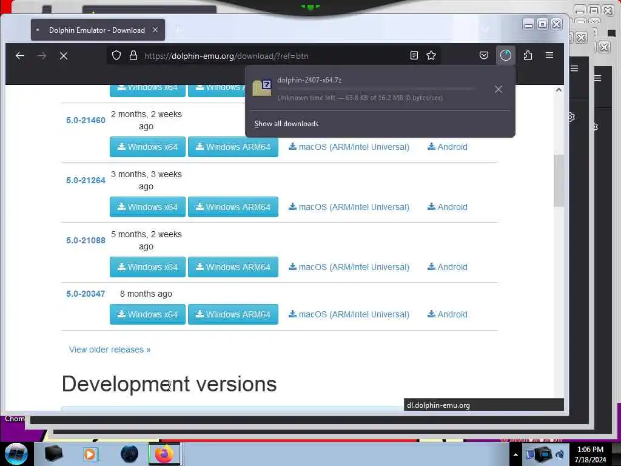This screenshot has height=466, width=621.
Task: Click the Firefox taskbar icon
Action: pos(164,454)
